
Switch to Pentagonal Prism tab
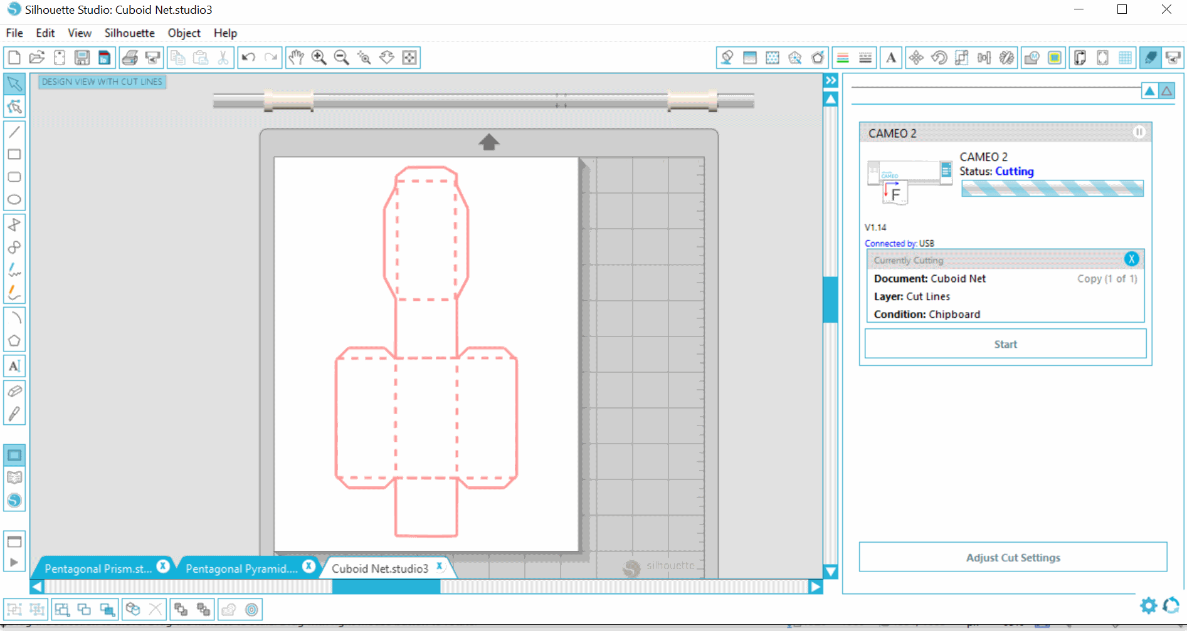(x=98, y=568)
